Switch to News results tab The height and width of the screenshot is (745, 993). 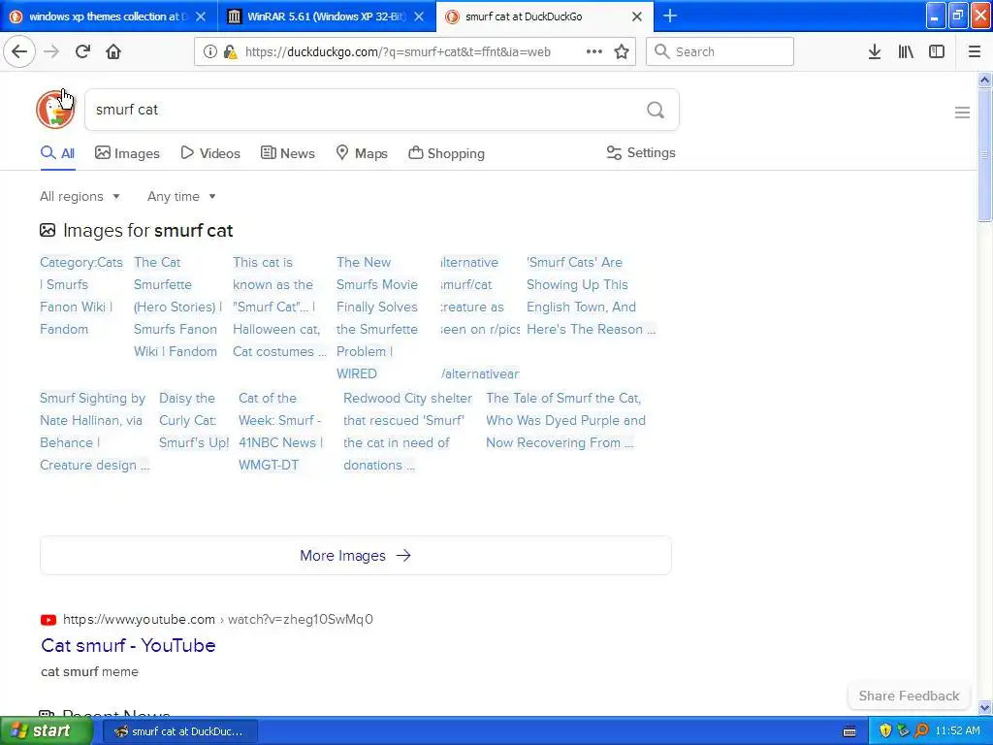287,152
